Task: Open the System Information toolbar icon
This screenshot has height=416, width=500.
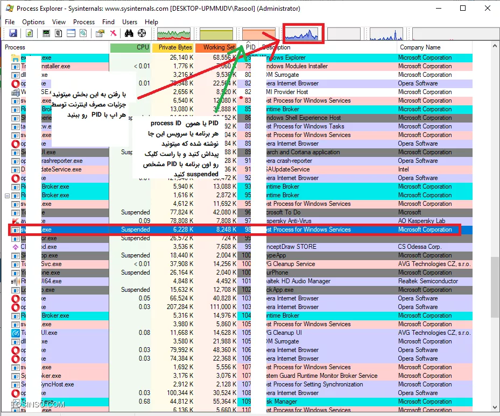Action: point(46,33)
